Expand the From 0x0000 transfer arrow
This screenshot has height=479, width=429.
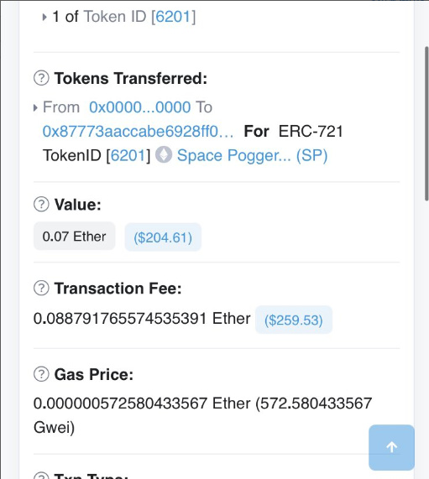tap(35, 107)
